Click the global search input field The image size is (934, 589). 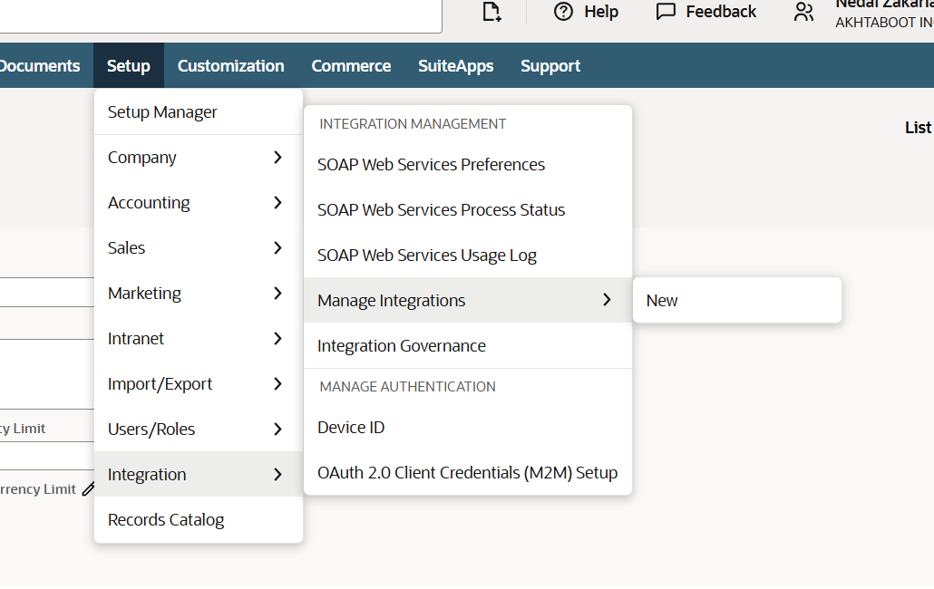tap(220, 15)
